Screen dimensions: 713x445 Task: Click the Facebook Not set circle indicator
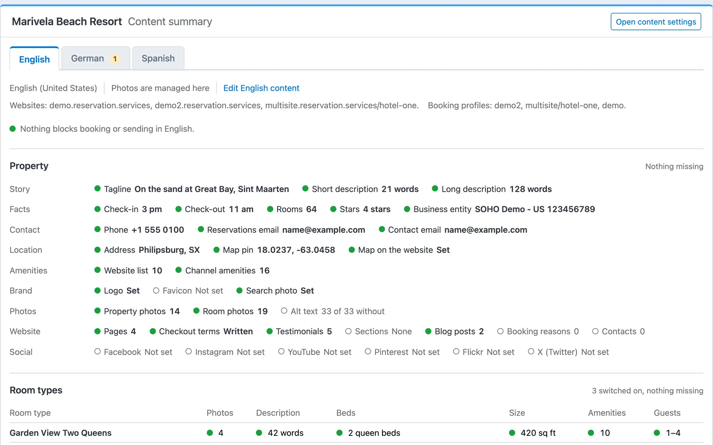coord(97,352)
